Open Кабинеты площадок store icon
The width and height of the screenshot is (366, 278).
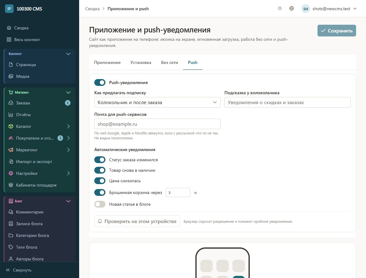(x=11, y=185)
